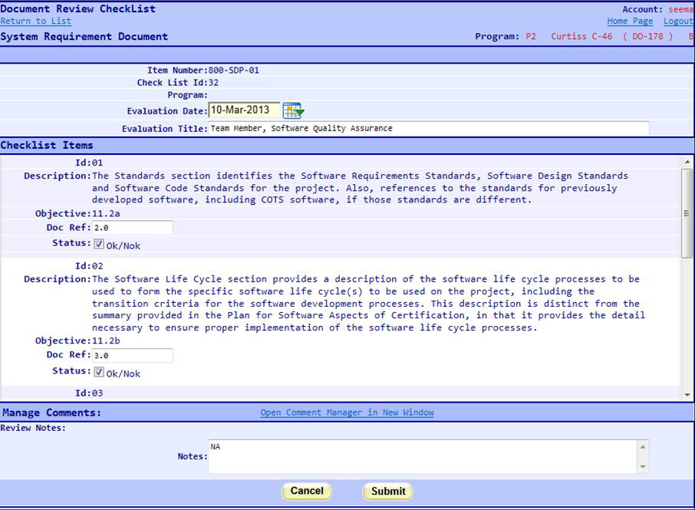Open Comment Manager in New Window
Image resolution: width=695 pixels, height=510 pixels.
pyautogui.click(x=347, y=413)
